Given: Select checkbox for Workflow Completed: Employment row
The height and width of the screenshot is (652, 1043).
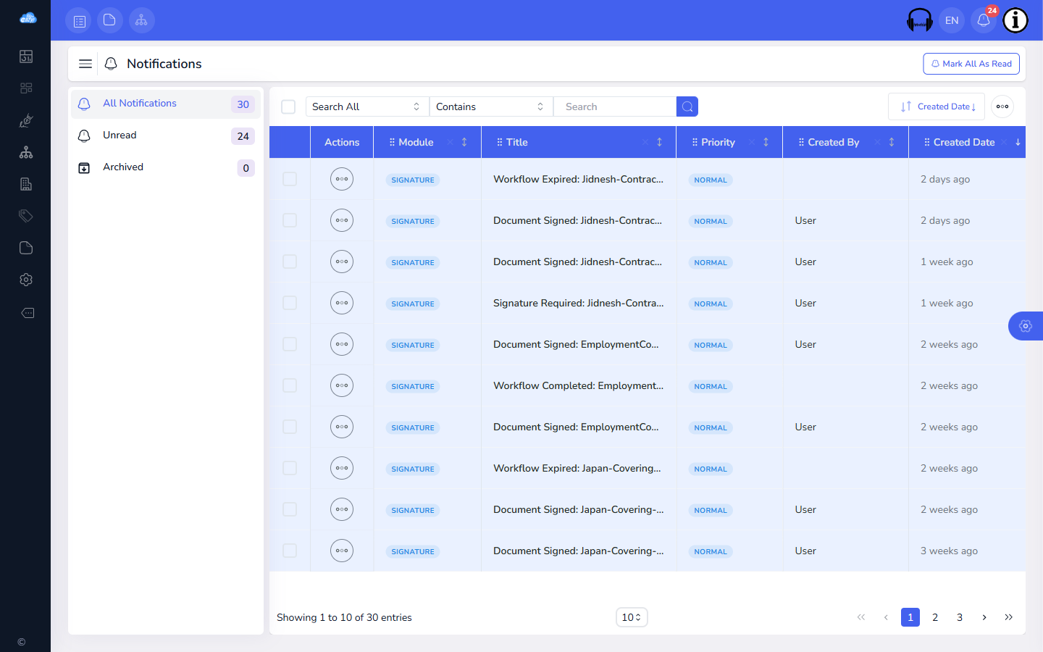Looking at the screenshot, I should (x=290, y=385).
